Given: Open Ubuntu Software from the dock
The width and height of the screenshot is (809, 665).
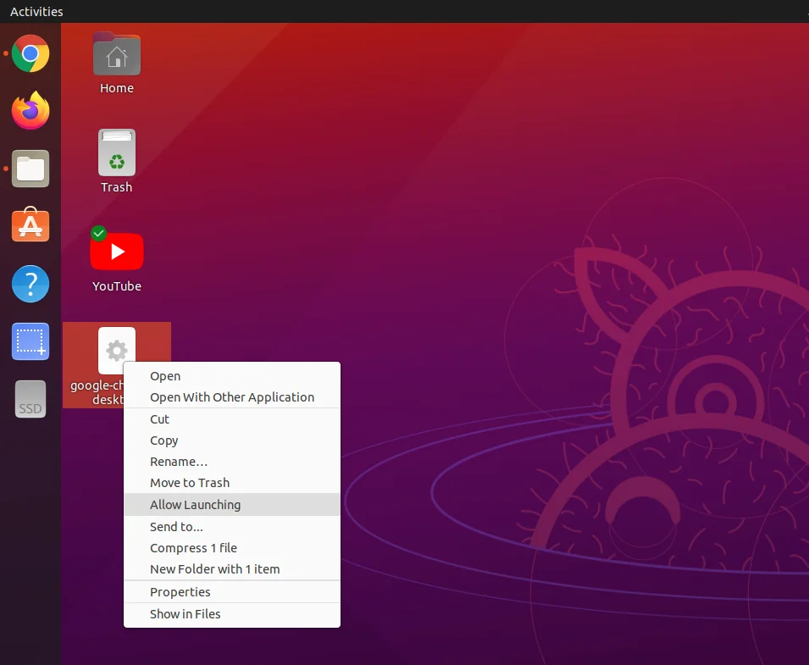Looking at the screenshot, I should [x=30, y=226].
